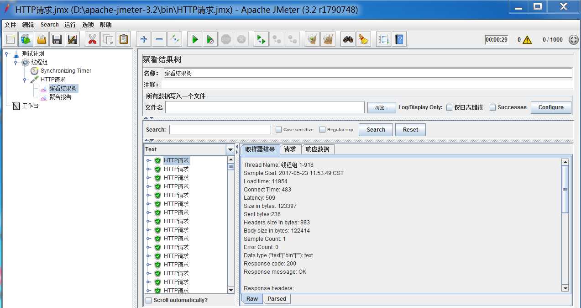
Task: Start the test with green play icon
Action: 195,39
